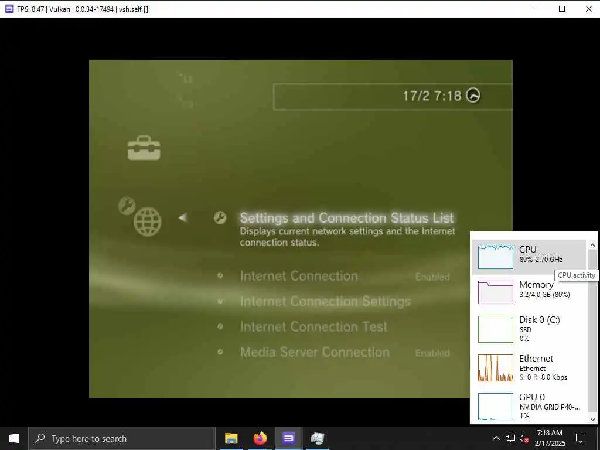Open Firefox from the taskbar
The height and width of the screenshot is (450, 600).
coord(260,438)
